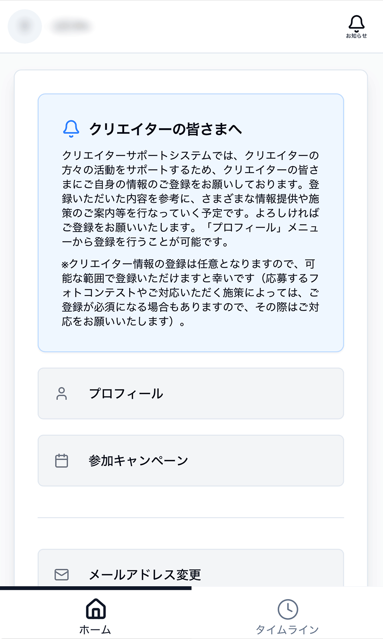Select the blurred username beside the avatar

71,26
